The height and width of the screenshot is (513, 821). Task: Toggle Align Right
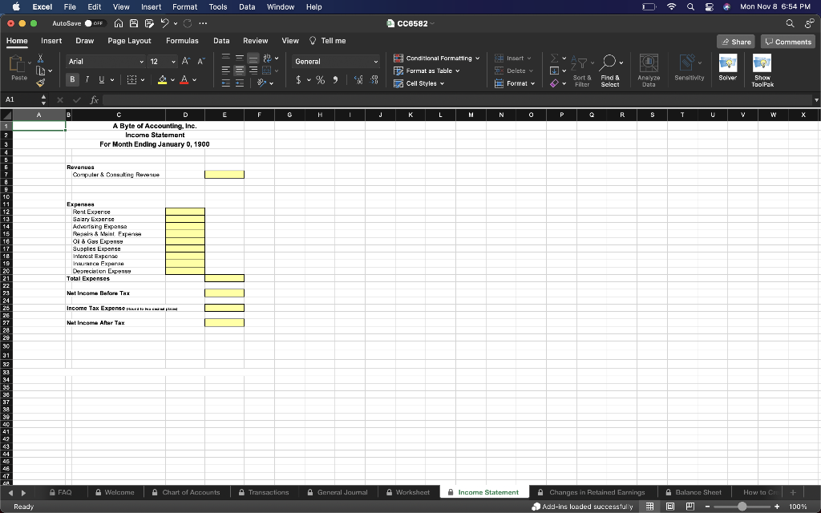tap(253, 71)
